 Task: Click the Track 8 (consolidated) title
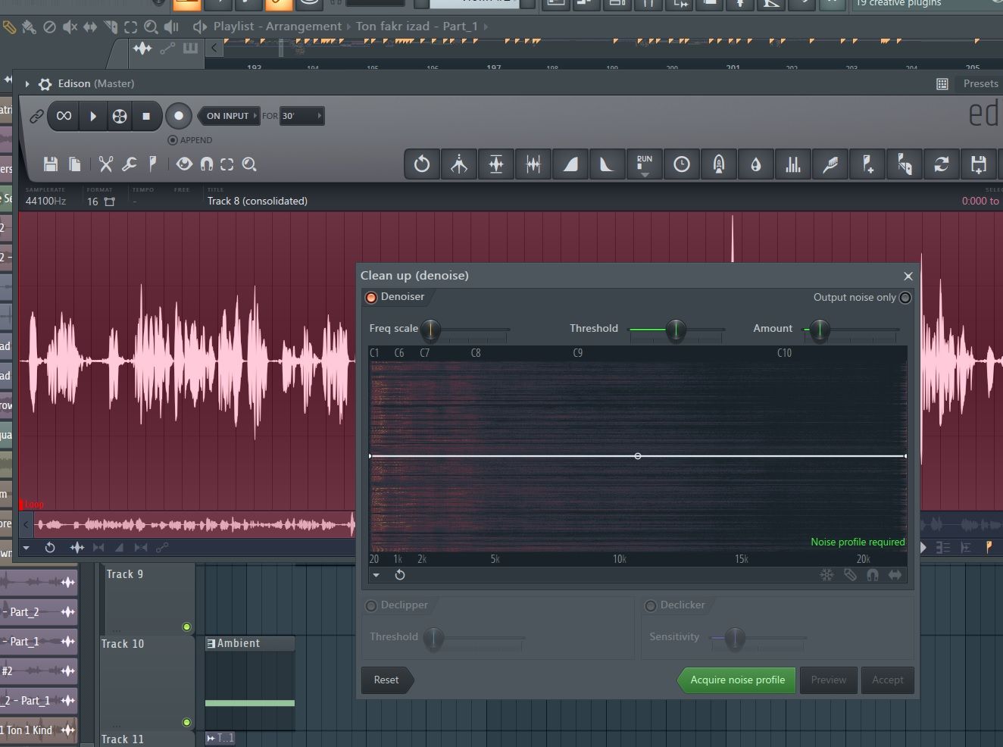(x=258, y=201)
